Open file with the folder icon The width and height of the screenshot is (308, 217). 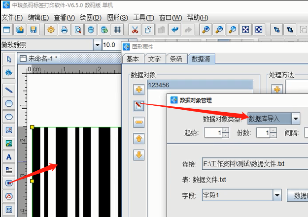pyautogui.click(x=20, y=30)
